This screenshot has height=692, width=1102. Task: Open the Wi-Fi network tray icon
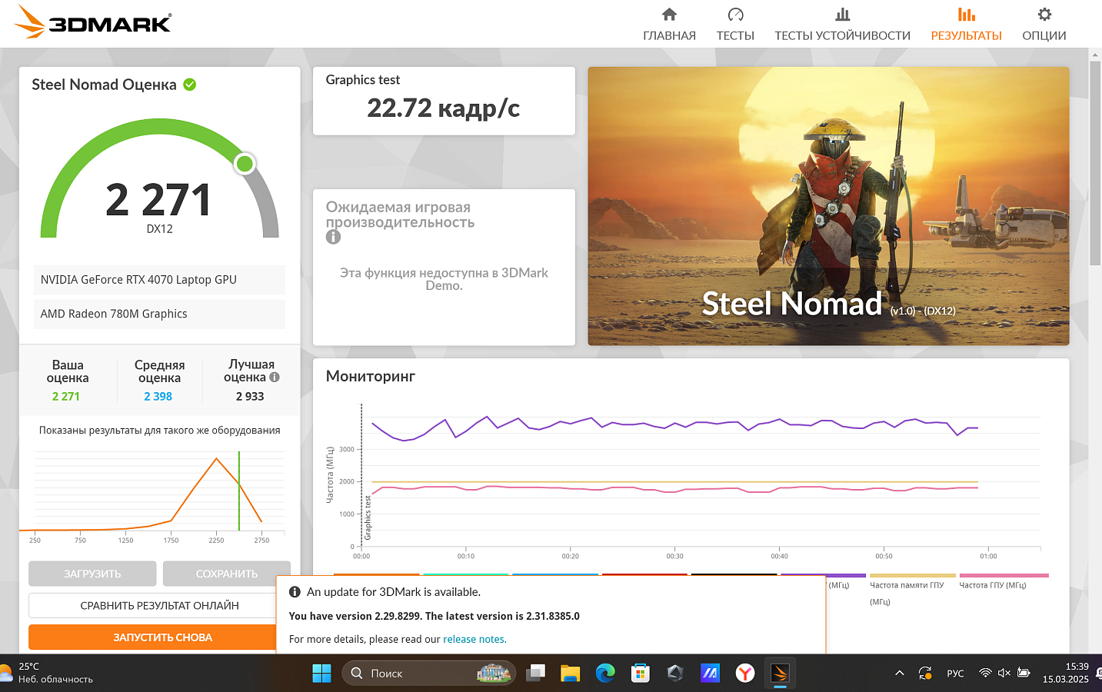click(985, 674)
